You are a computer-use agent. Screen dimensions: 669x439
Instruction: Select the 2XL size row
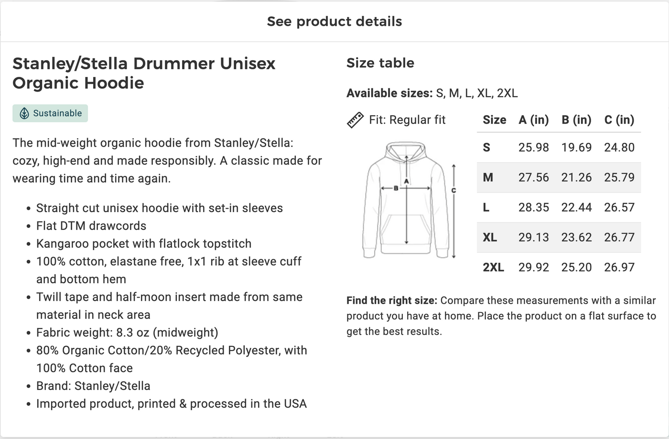559,267
